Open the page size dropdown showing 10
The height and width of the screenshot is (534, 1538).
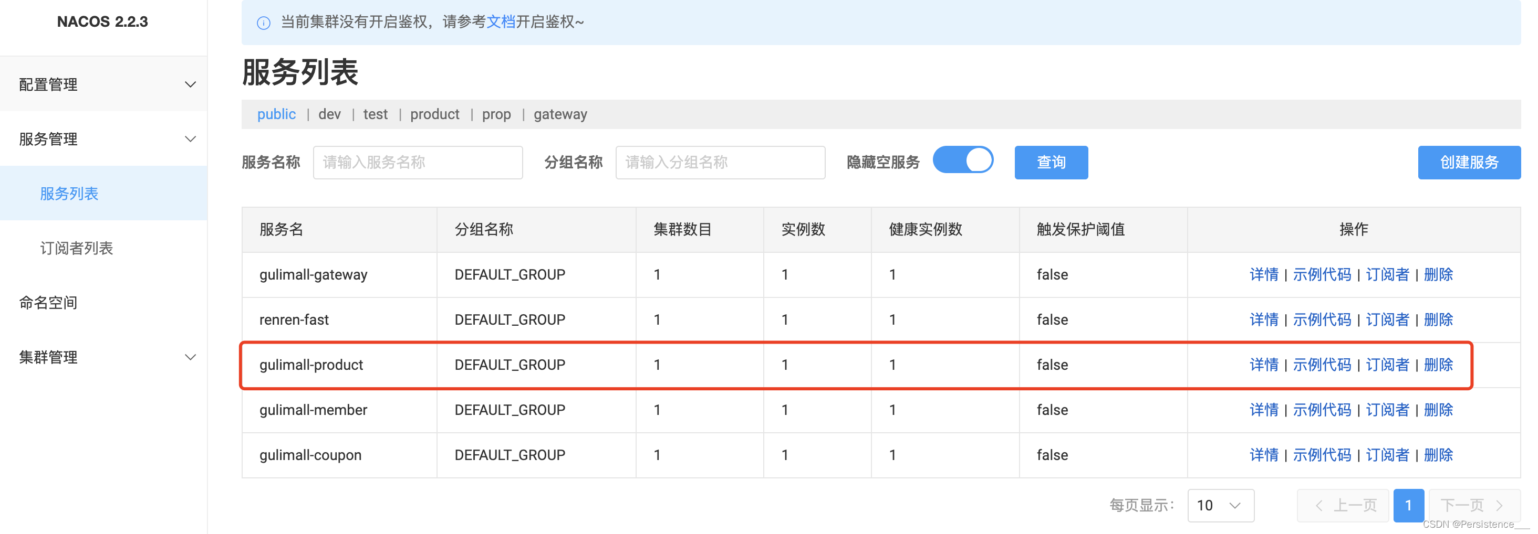click(1220, 505)
